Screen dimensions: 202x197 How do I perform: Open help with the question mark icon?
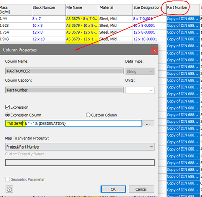click(9, 189)
